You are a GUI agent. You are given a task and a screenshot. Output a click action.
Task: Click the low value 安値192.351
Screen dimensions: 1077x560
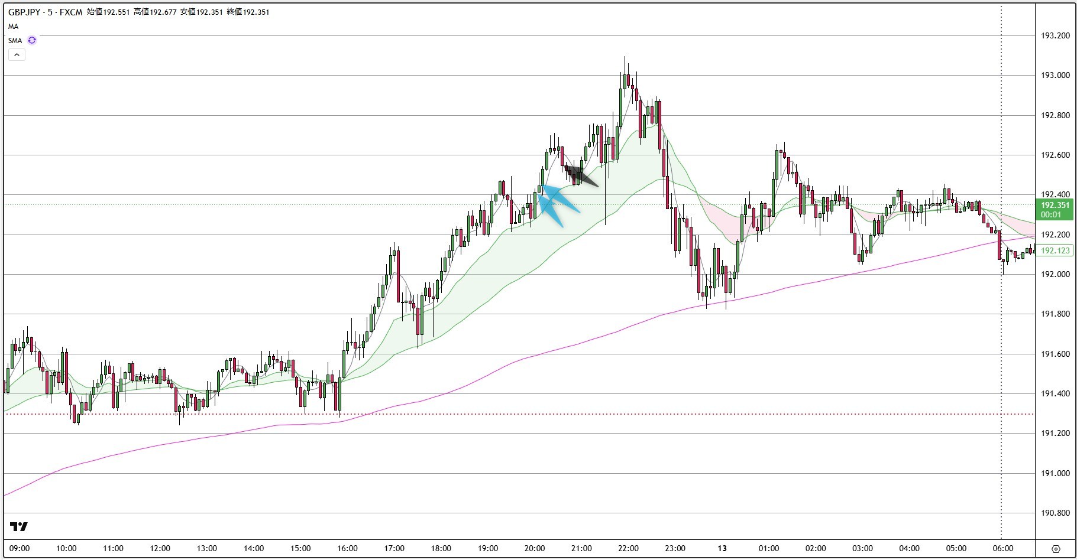[x=202, y=12]
